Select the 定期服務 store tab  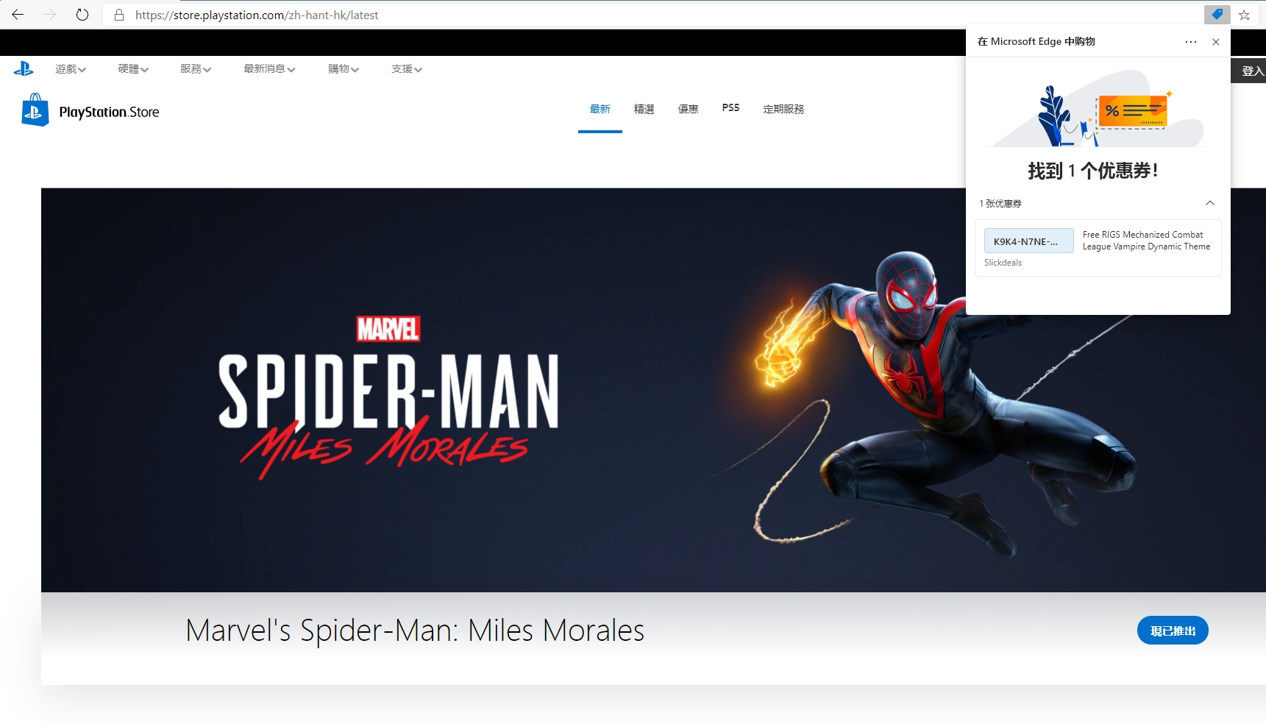[x=783, y=109]
